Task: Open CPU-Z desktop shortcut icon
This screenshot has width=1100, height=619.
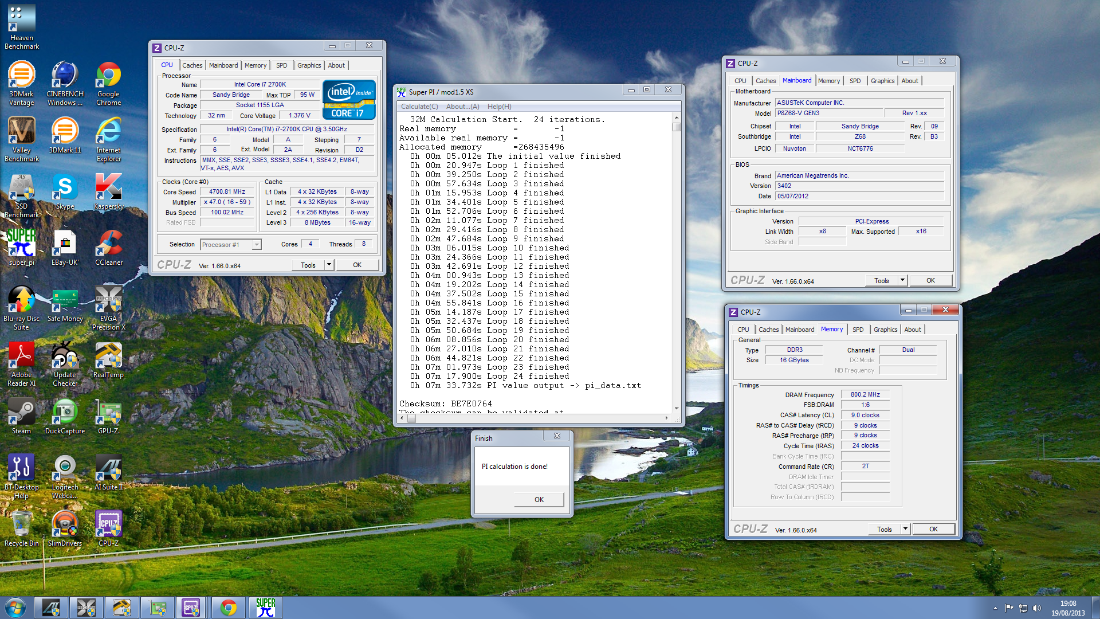Action: pyautogui.click(x=108, y=529)
